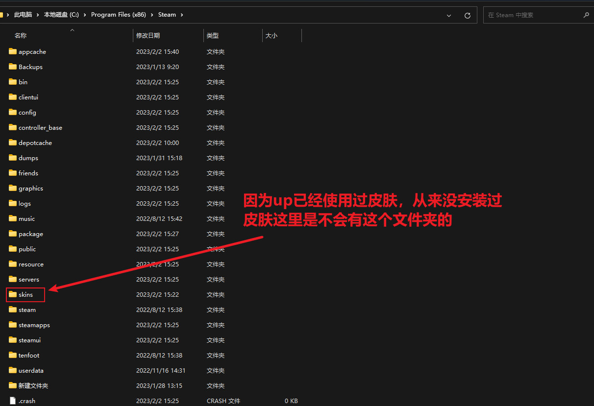This screenshot has width=594, height=406.
Task: Click the Backups folder icon
Action: click(x=12, y=67)
